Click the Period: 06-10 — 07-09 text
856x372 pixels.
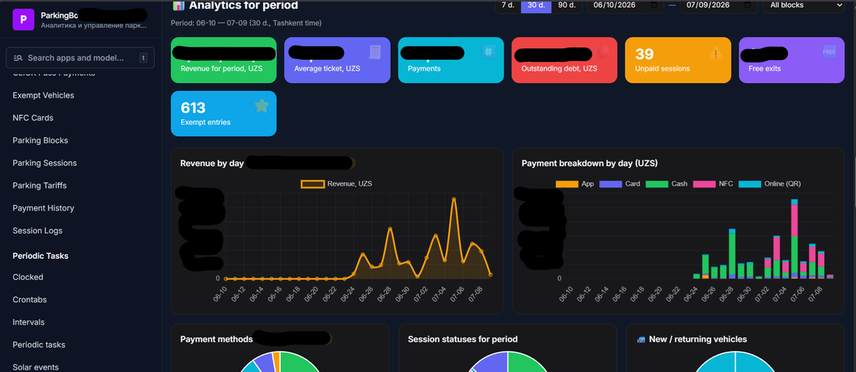pyautogui.click(x=246, y=23)
